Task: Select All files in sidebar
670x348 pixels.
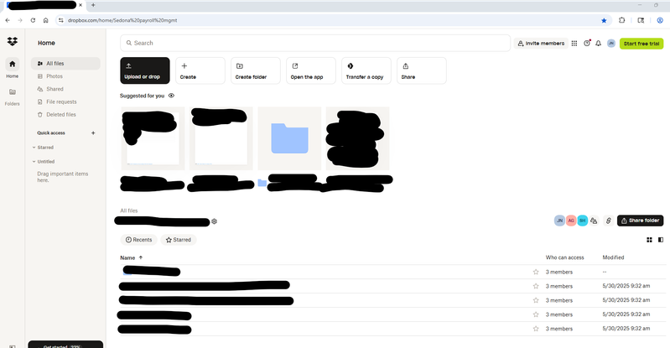Action: (x=65, y=63)
